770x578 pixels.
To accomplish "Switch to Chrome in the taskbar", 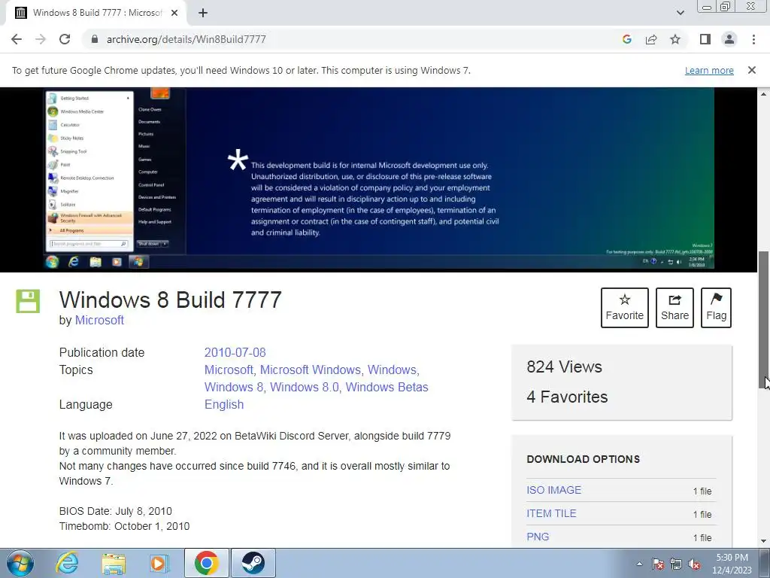I will click(x=207, y=563).
